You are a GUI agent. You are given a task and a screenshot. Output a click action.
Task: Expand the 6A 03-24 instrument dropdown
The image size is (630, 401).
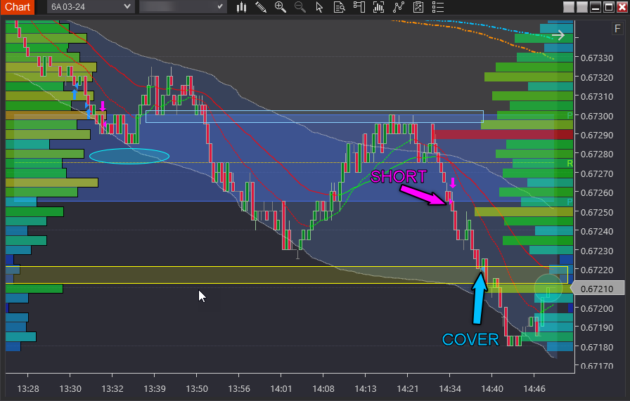[x=91, y=6]
